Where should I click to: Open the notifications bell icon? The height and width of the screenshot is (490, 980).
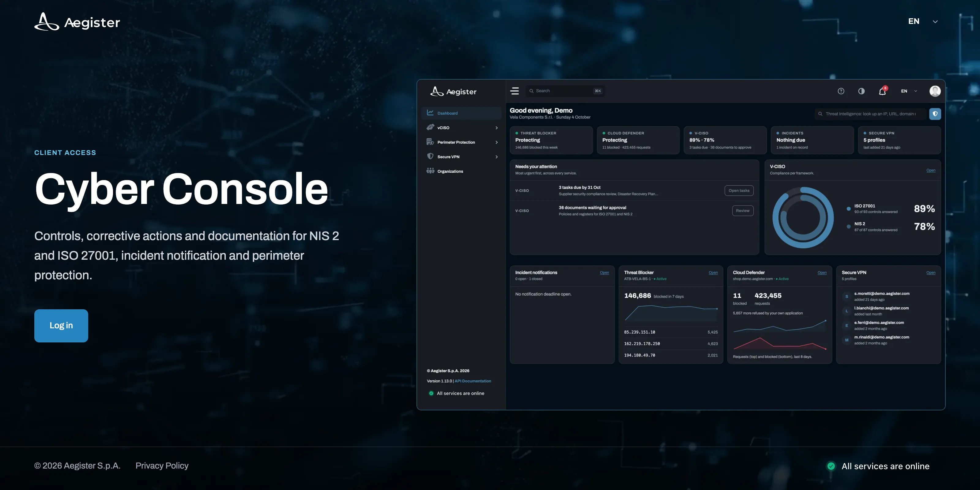click(x=882, y=91)
